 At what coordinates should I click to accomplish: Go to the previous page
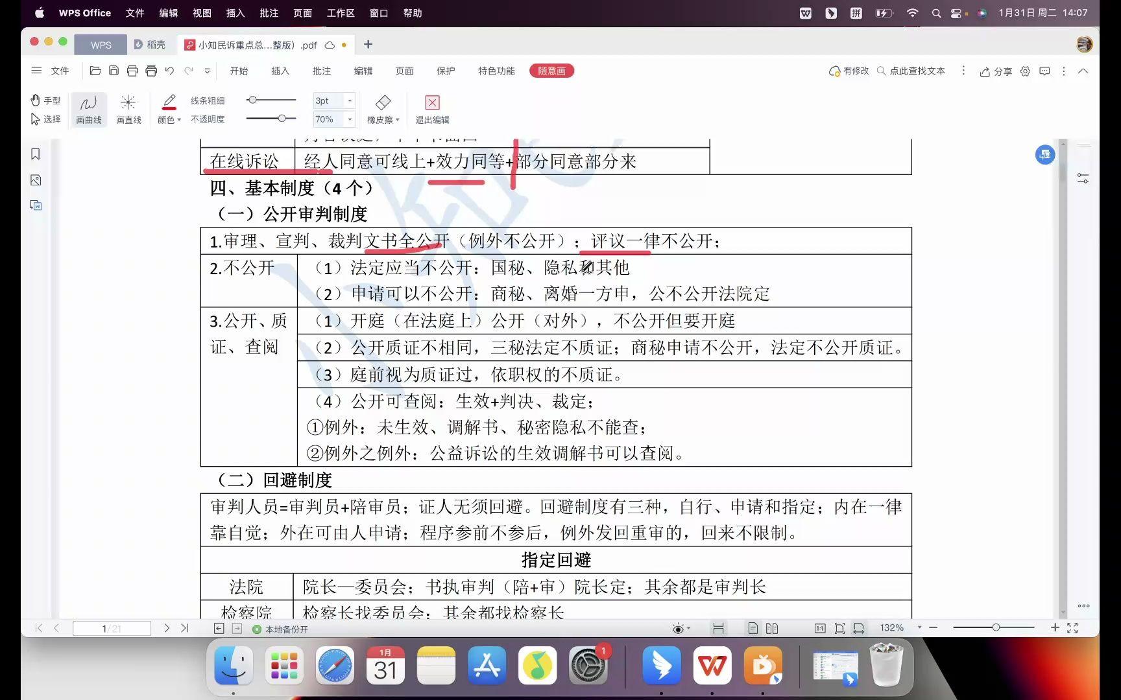tap(56, 628)
